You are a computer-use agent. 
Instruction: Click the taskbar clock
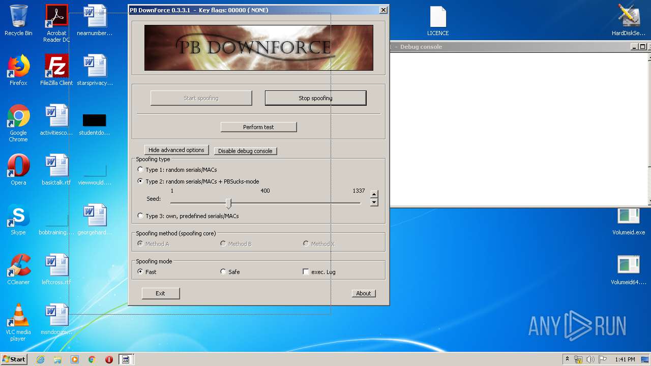[625, 359]
